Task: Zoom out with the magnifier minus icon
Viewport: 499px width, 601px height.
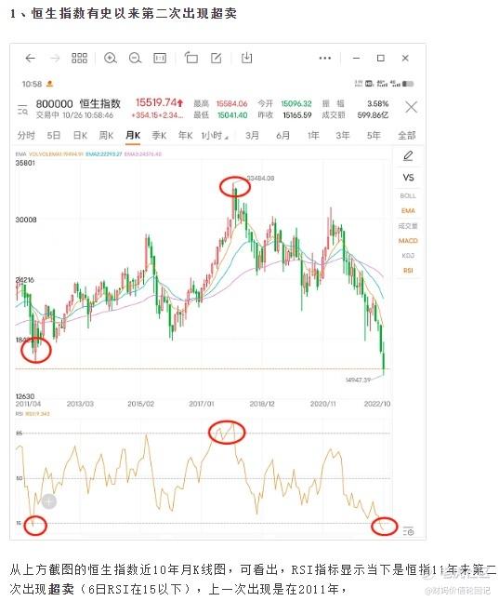Action: pyautogui.click(x=135, y=59)
